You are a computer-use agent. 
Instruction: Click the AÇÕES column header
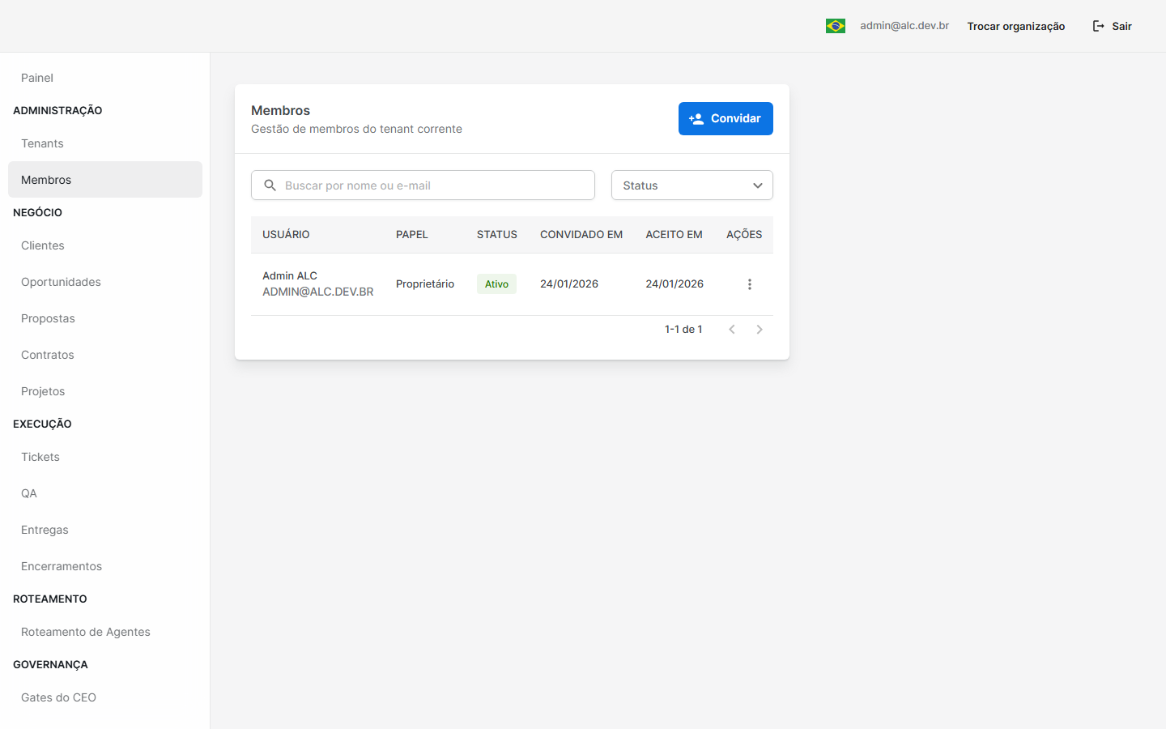(744, 235)
